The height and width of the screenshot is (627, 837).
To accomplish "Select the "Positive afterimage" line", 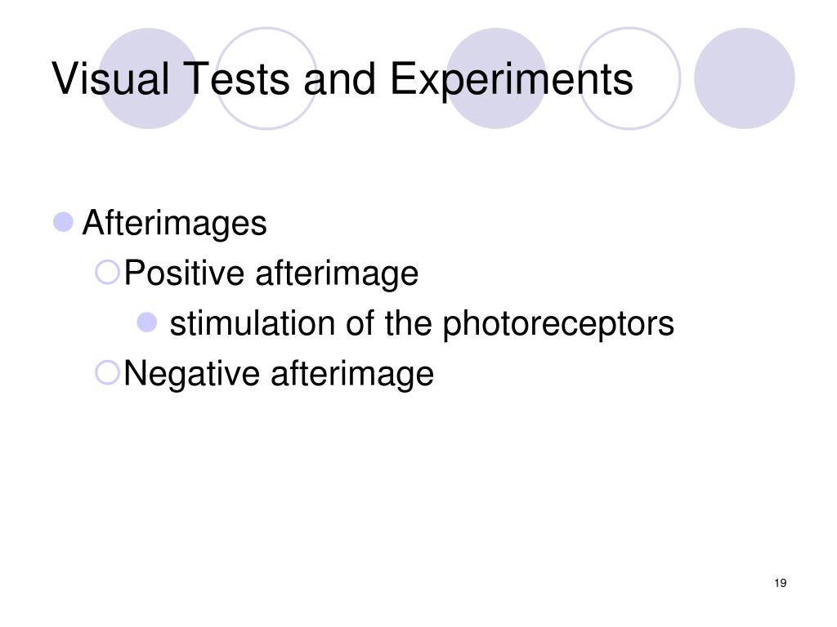I will [x=271, y=273].
